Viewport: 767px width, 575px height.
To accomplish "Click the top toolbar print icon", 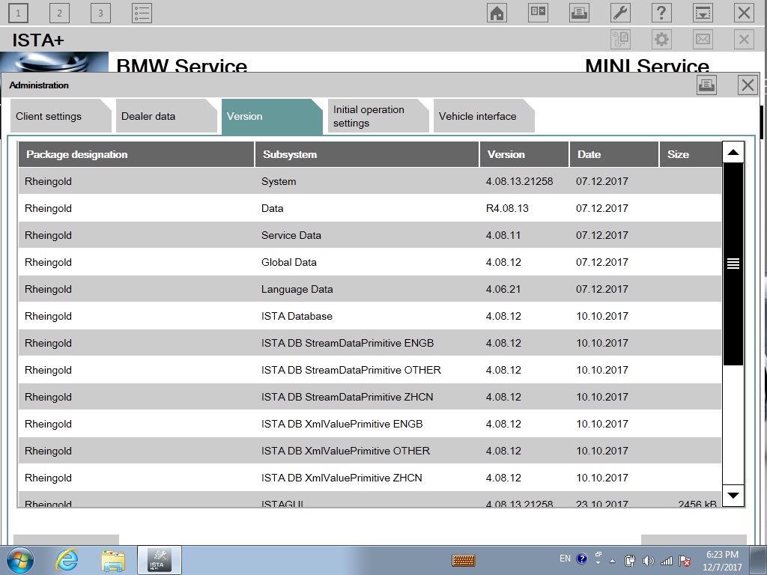I will point(579,13).
